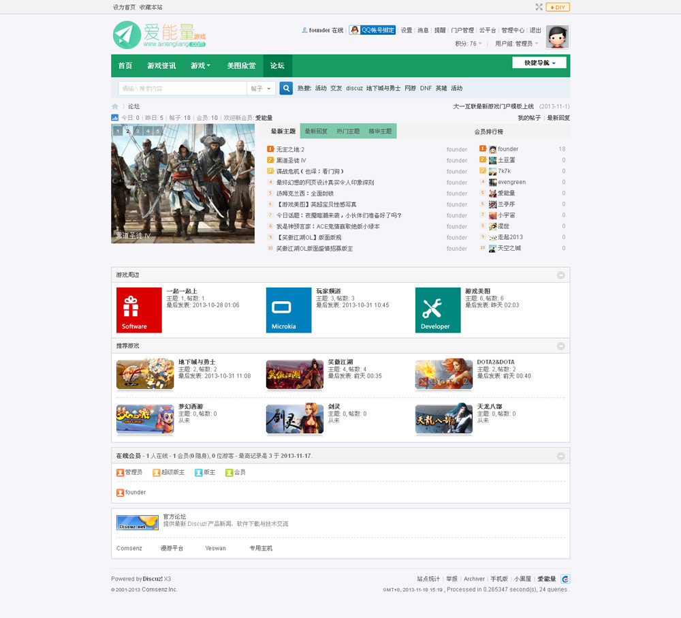Click founder's avatar in member ranking
Image resolution: width=681 pixels, height=618 pixels.
(492, 149)
